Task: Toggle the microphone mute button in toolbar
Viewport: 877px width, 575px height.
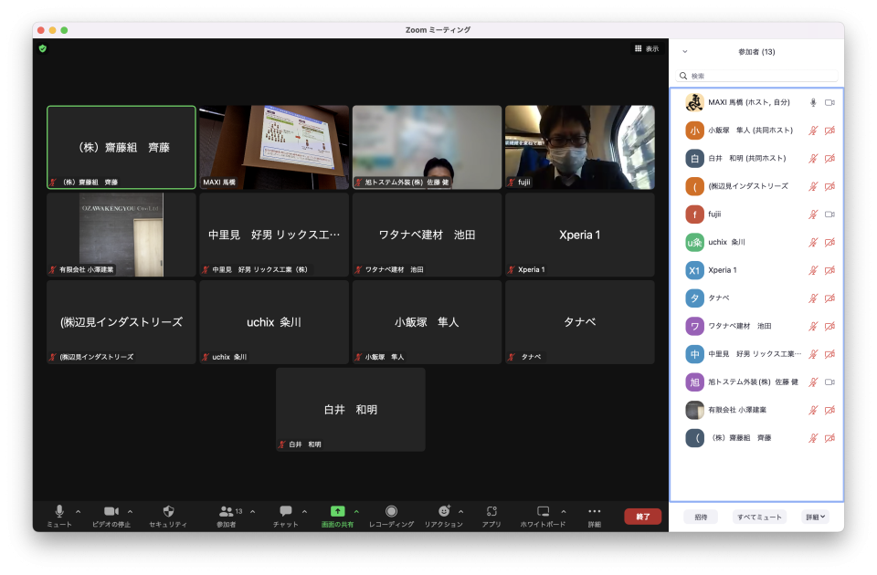Action: pos(59,511)
